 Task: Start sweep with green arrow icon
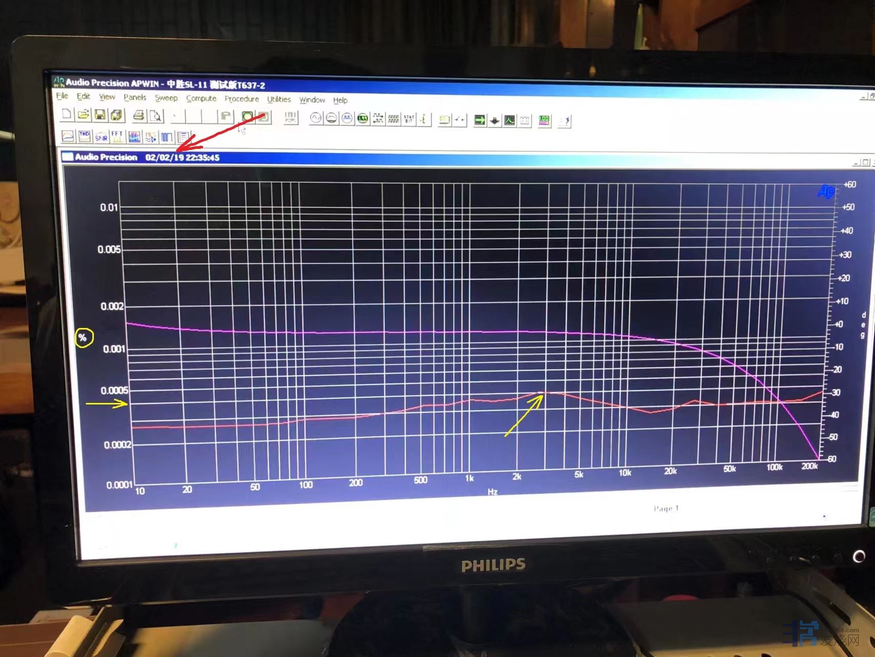[480, 121]
